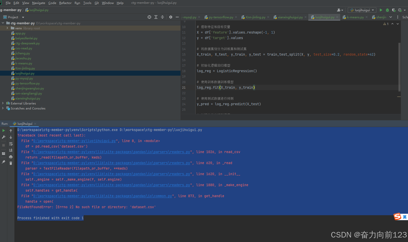Screen dimensions: 408x242
Task: Click the warning indicator showing 1 problem
Action: coord(386,24)
